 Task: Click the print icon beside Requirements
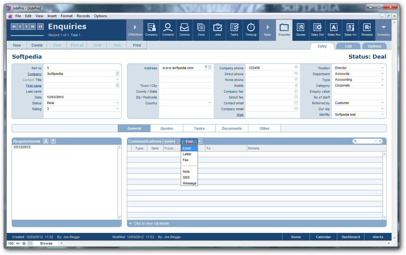click(x=53, y=141)
